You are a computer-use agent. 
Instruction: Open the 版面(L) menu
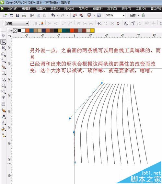pos(55,8)
